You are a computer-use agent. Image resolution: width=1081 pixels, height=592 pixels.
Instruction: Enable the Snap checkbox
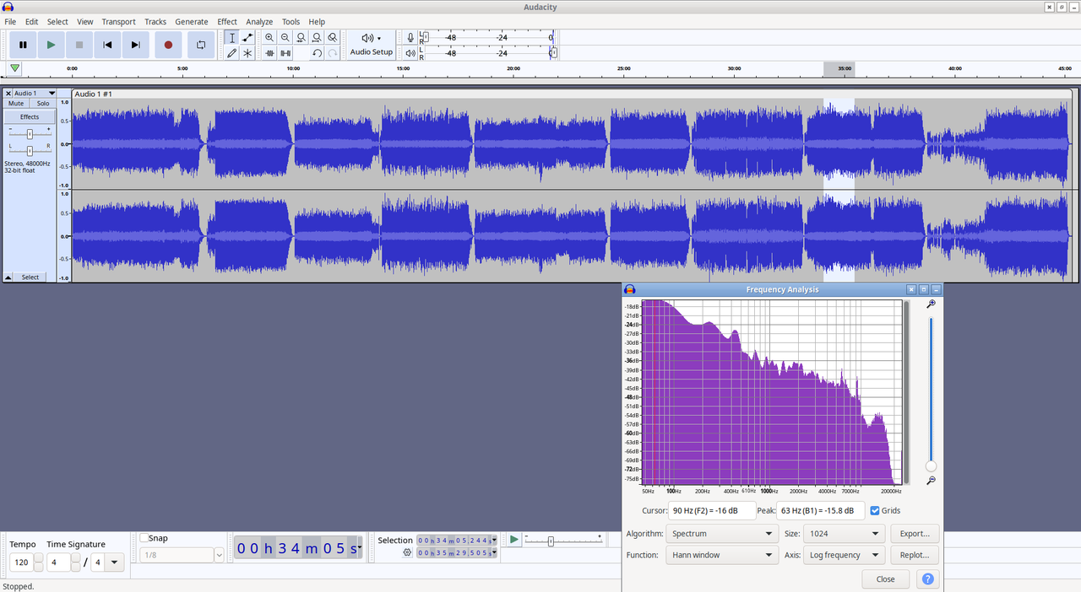(144, 538)
